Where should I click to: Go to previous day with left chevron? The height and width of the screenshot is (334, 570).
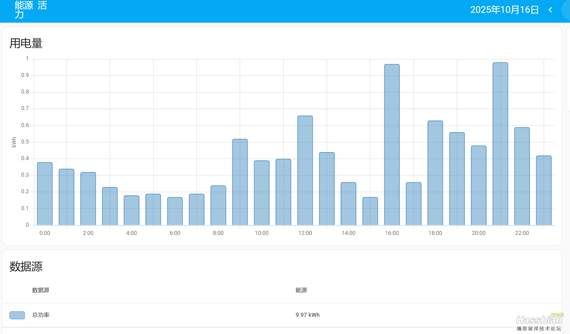pyautogui.click(x=550, y=10)
